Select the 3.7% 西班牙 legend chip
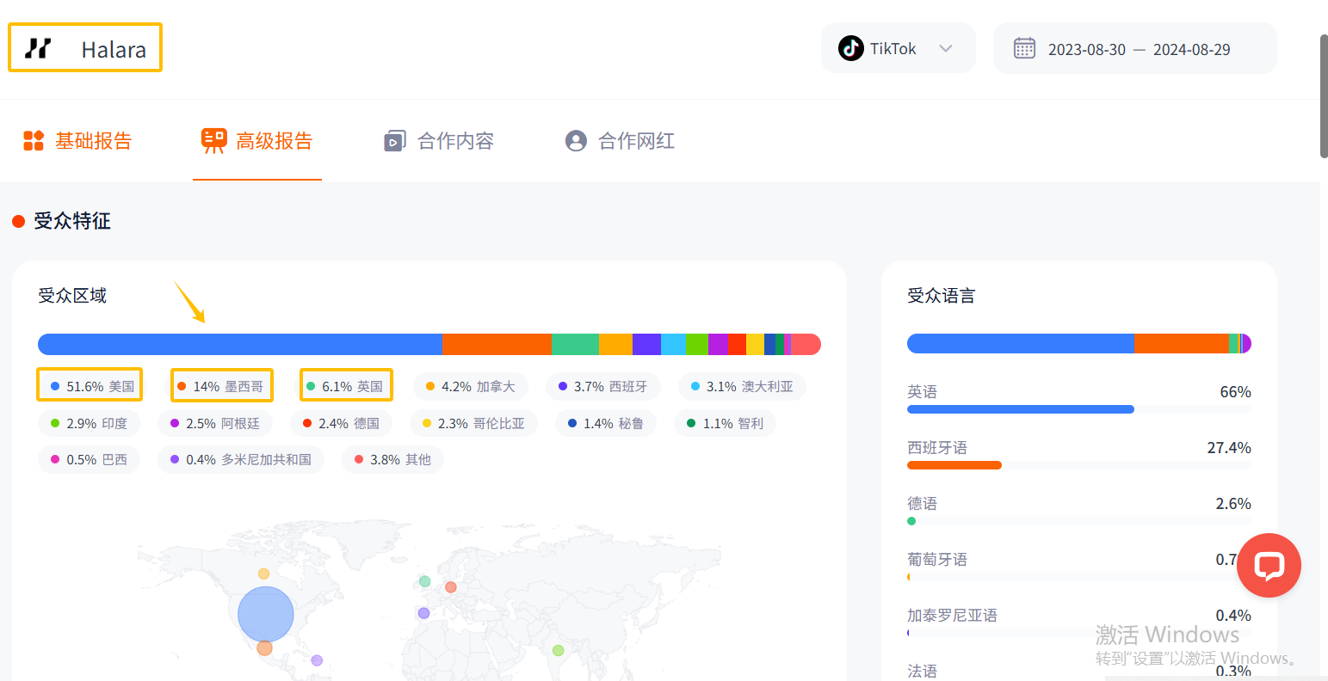Screen dimensions: 1328x681 602,387
